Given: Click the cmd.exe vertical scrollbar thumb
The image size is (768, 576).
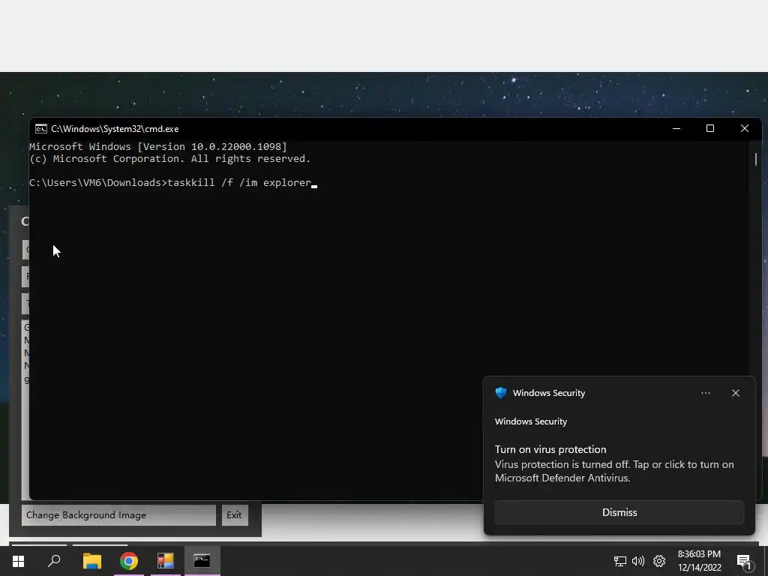Looking at the screenshot, I should 756,159.
